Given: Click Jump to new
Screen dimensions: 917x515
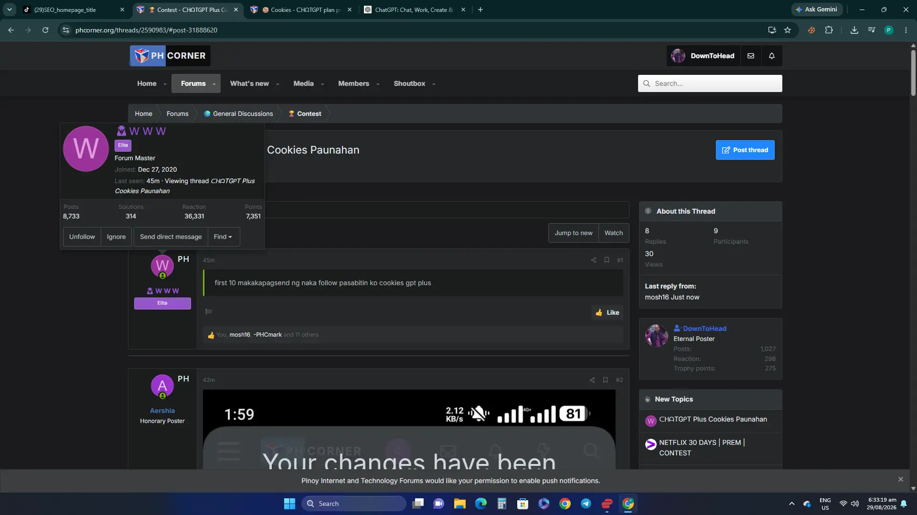Looking at the screenshot, I should click(x=574, y=233).
